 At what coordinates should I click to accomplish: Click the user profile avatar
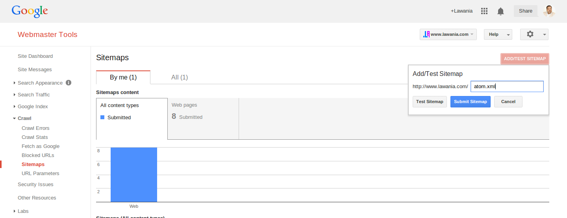[549, 11]
